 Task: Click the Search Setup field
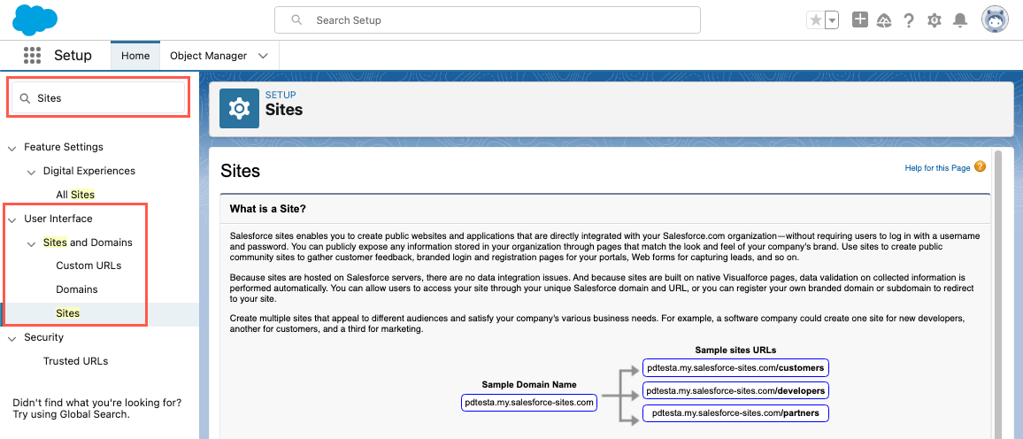[487, 19]
